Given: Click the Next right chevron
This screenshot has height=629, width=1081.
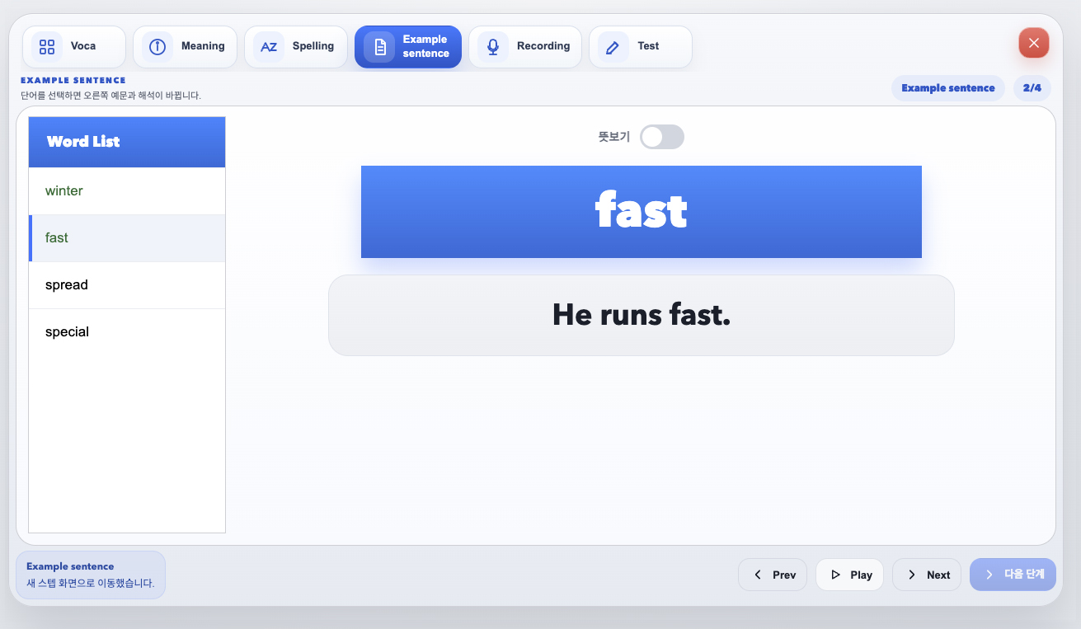Looking at the screenshot, I should tap(911, 575).
